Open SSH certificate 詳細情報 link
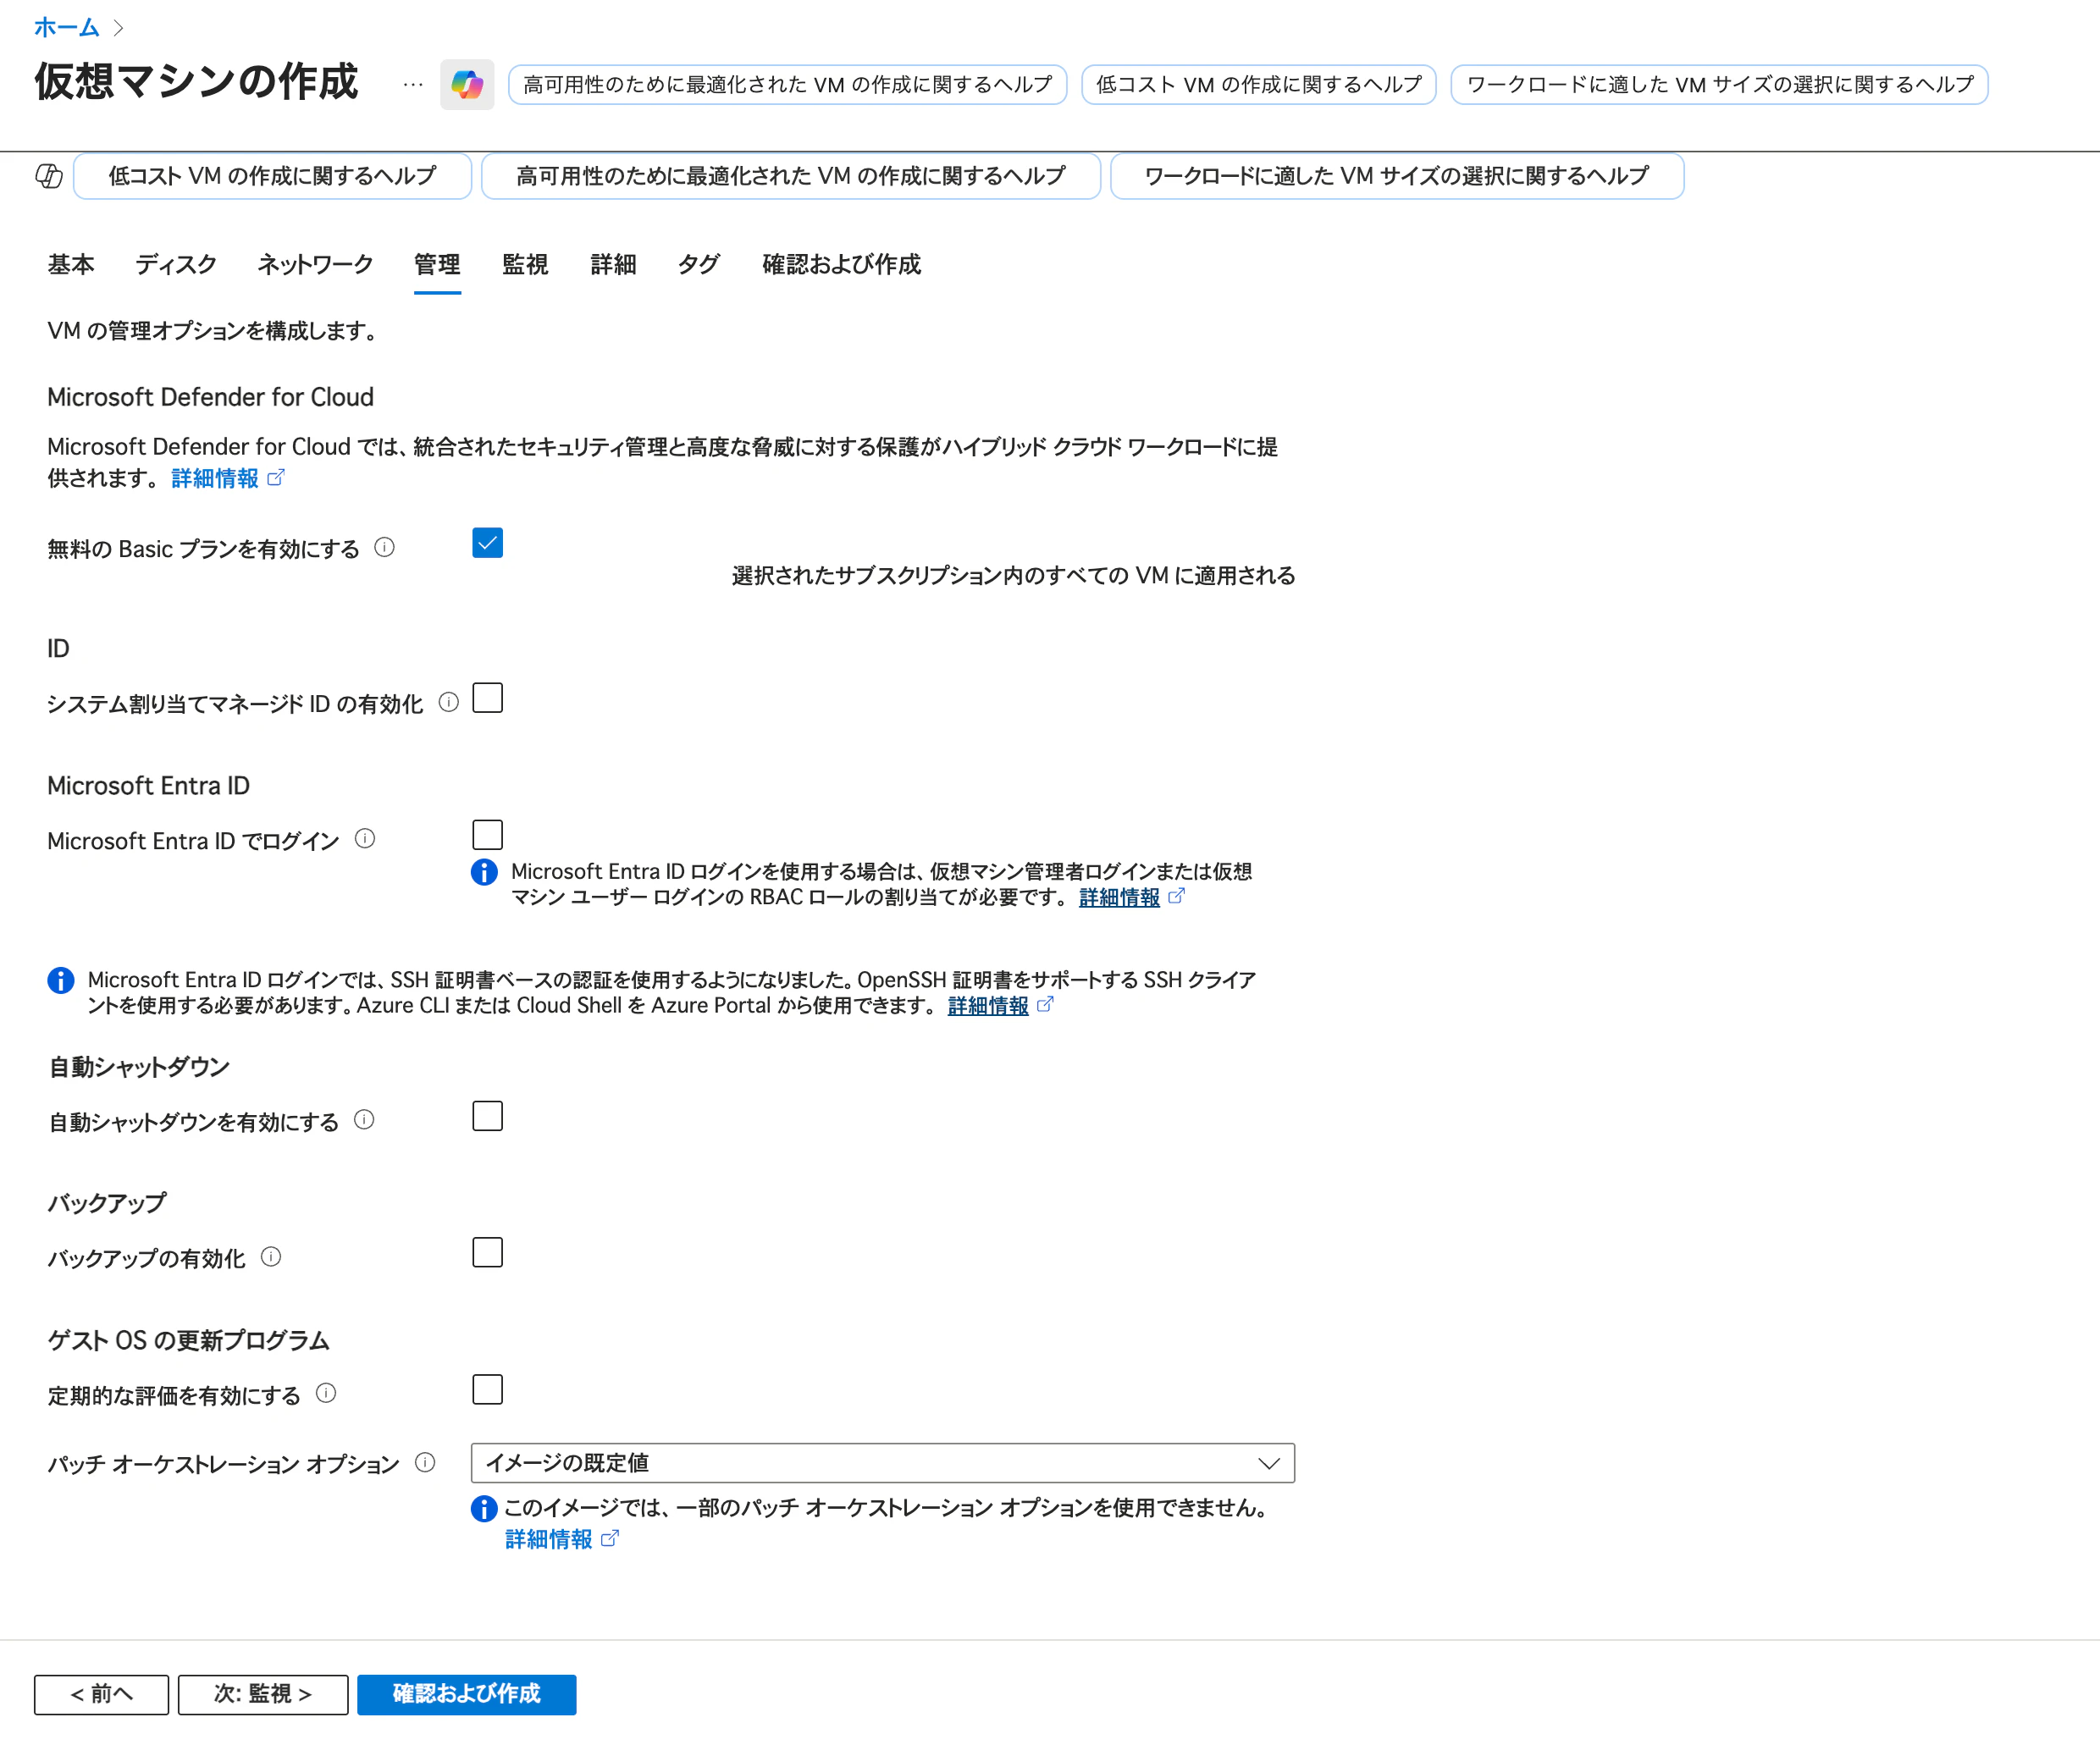This screenshot has height=1756, width=2100. [x=988, y=1005]
